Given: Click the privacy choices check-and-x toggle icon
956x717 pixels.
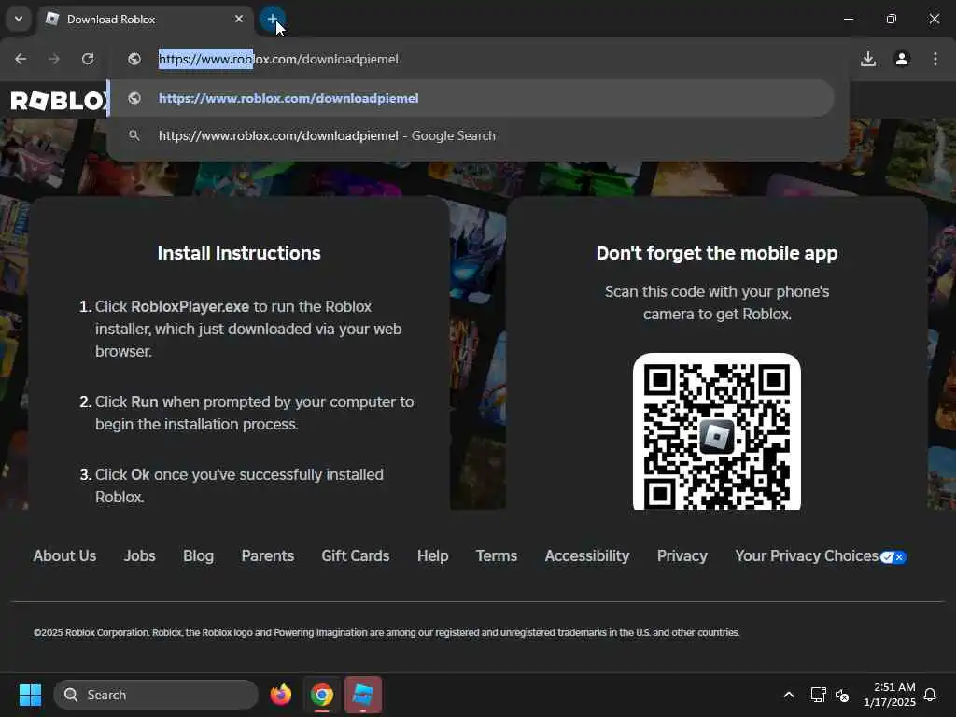Looking at the screenshot, I should pyautogui.click(x=893, y=557).
